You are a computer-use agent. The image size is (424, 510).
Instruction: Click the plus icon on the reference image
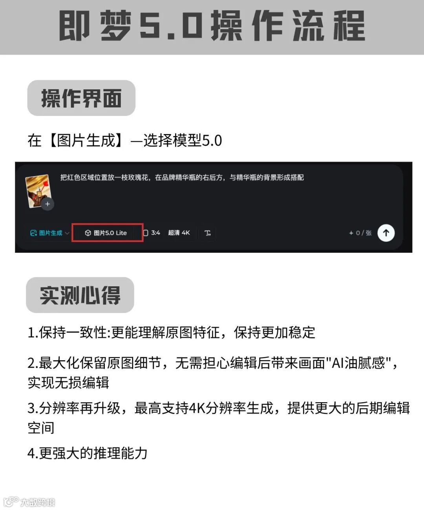coord(48,204)
